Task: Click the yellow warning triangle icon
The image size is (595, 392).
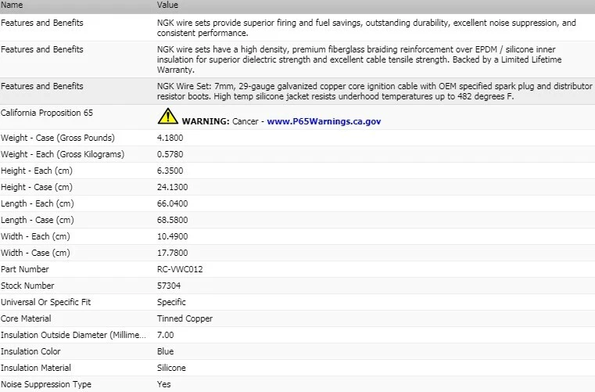Action: click(168, 117)
